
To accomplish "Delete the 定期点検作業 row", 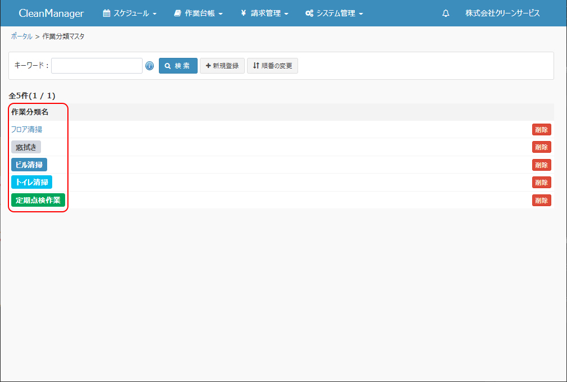I will pyautogui.click(x=541, y=200).
